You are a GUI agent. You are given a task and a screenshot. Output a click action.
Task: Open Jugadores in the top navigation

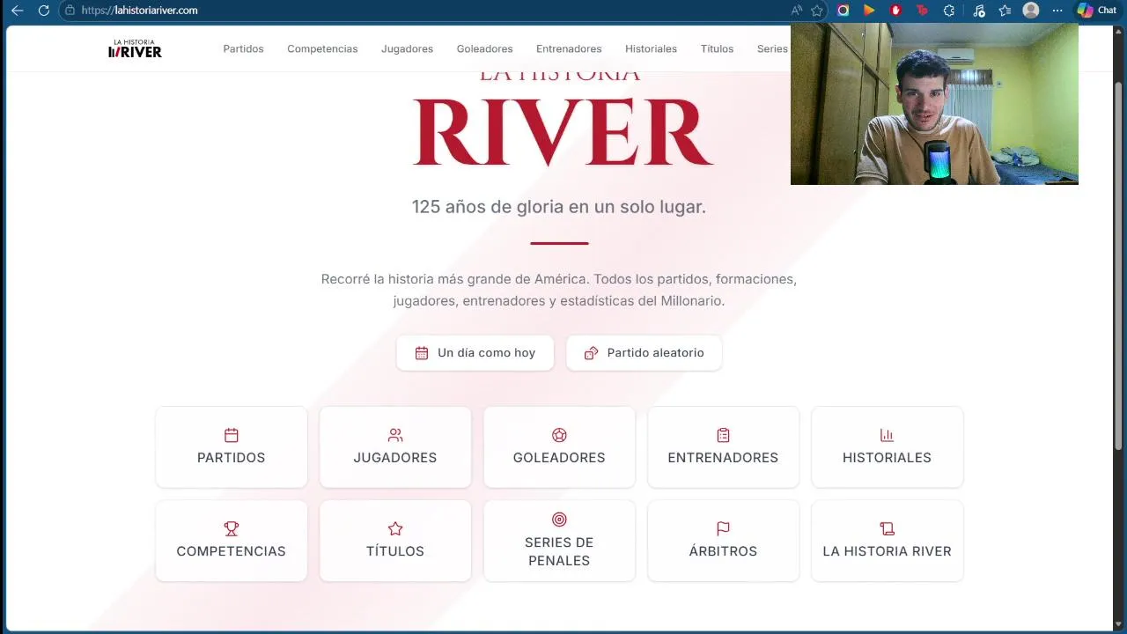pyautogui.click(x=407, y=49)
